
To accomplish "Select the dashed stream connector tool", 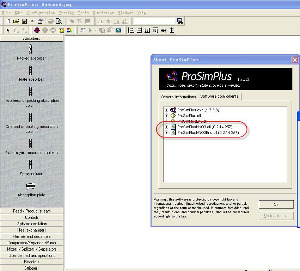I will click(x=24, y=30).
